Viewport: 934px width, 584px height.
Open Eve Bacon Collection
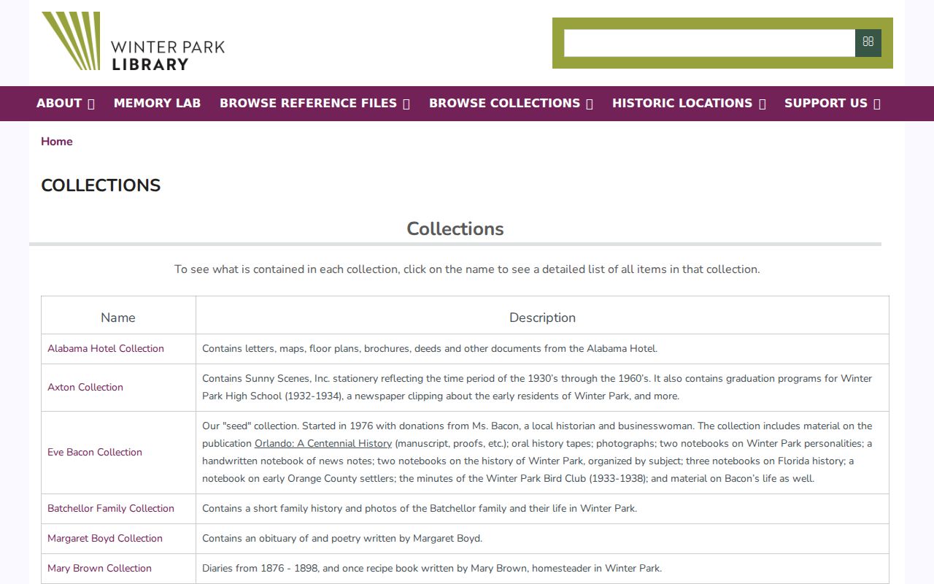pyautogui.click(x=95, y=452)
